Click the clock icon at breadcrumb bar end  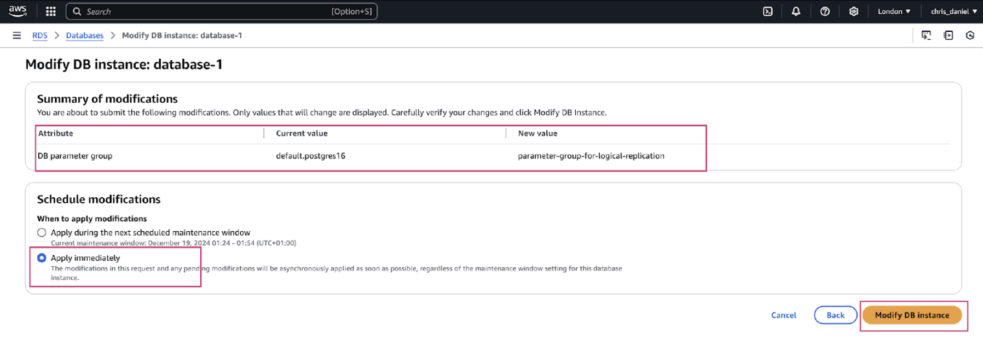970,36
